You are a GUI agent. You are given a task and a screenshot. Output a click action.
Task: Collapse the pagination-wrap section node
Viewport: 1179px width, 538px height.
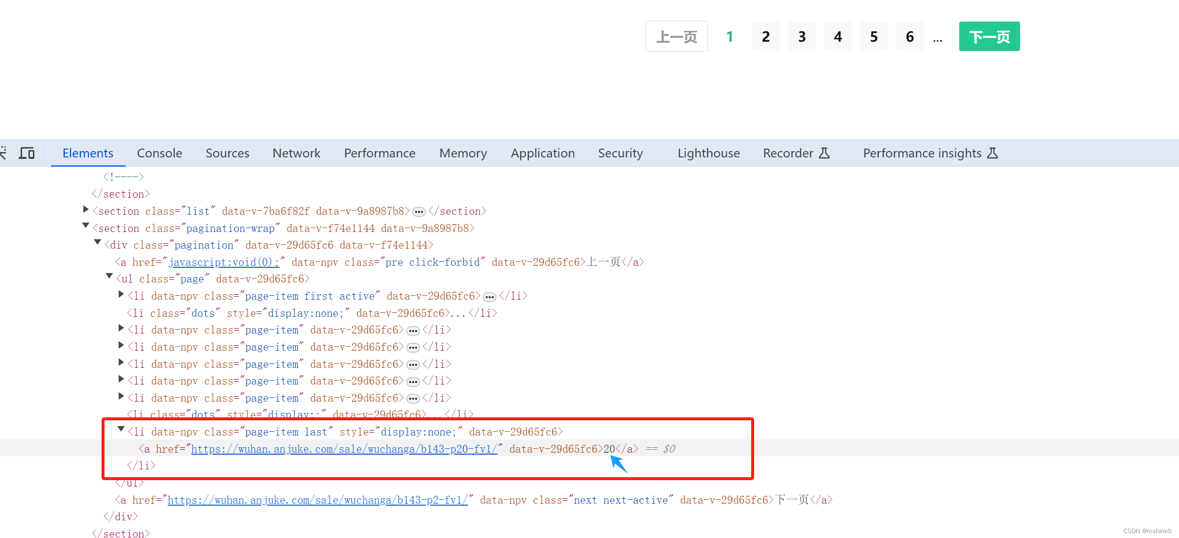coord(86,226)
